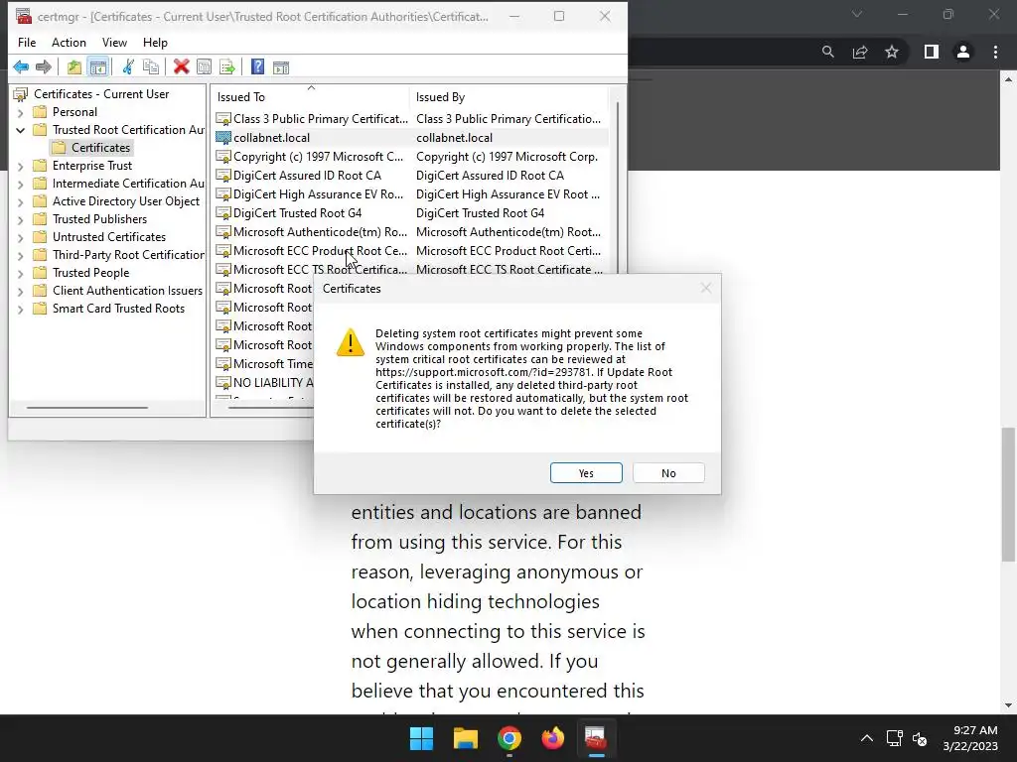The width and height of the screenshot is (1017, 762).
Task: Open Chrome side panel icon
Action: point(932,52)
